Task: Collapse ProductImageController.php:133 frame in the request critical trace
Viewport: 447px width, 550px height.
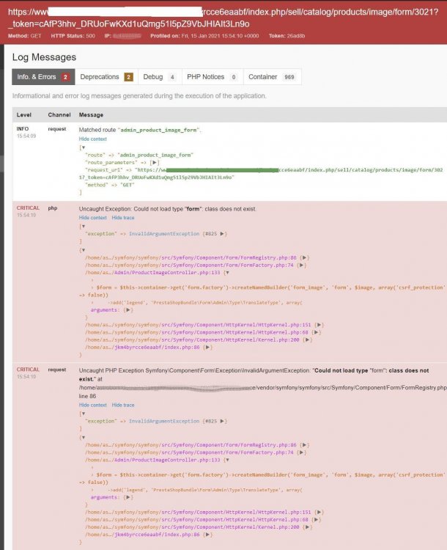Action: pyautogui.click(x=227, y=460)
